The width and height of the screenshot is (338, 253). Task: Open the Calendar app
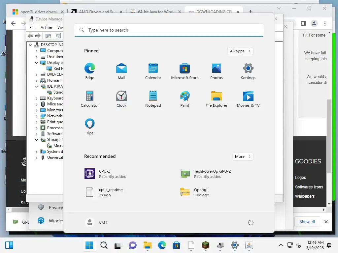pyautogui.click(x=153, y=71)
